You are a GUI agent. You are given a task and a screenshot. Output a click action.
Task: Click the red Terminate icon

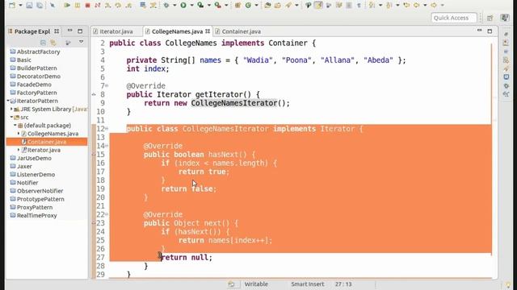point(88,5)
